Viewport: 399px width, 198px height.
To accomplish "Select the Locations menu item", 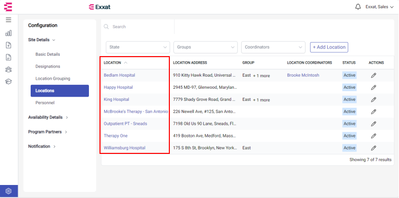I will (x=60, y=91).
